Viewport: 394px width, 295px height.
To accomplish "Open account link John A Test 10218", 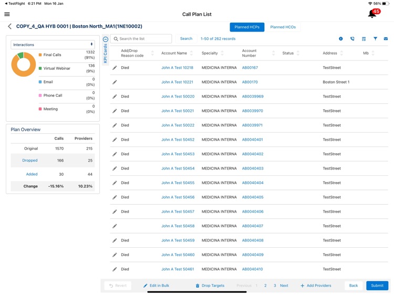I will point(177,68).
